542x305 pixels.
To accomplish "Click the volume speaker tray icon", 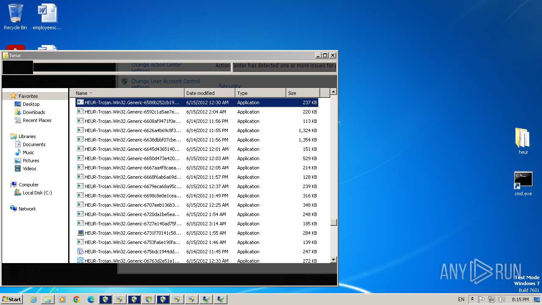I will tap(501, 299).
